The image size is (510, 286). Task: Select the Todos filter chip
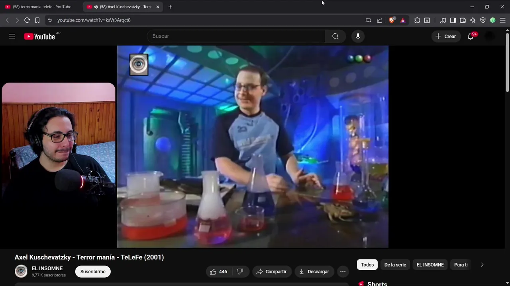(x=367, y=265)
